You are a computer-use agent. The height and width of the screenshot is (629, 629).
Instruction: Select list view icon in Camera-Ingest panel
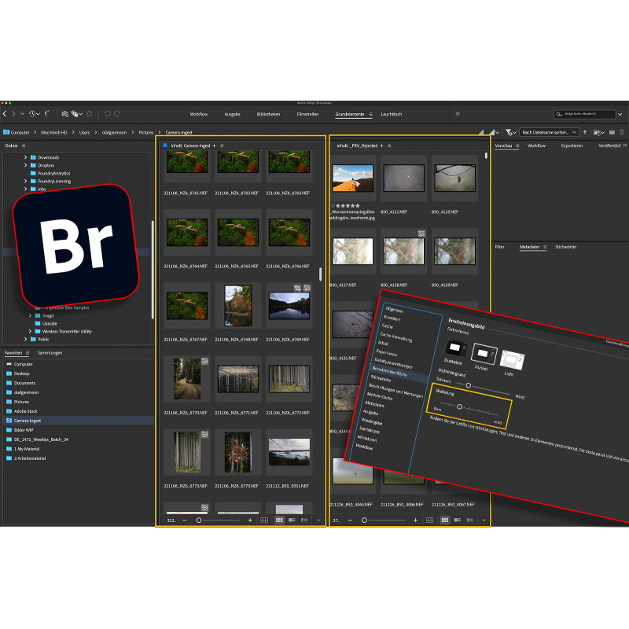pos(304,520)
